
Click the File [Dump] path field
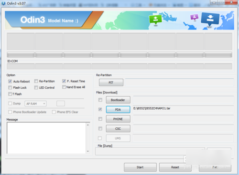click(x=150, y=151)
